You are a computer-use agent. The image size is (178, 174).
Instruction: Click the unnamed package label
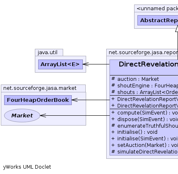point(157,9)
